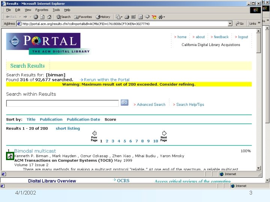The image size is (270, 202).
Task: Print the page with Print icon
Action: [x=127, y=17]
